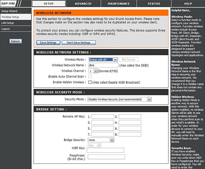Switch to the MAINTENANCE tab
The image size is (205, 169).
118,3
